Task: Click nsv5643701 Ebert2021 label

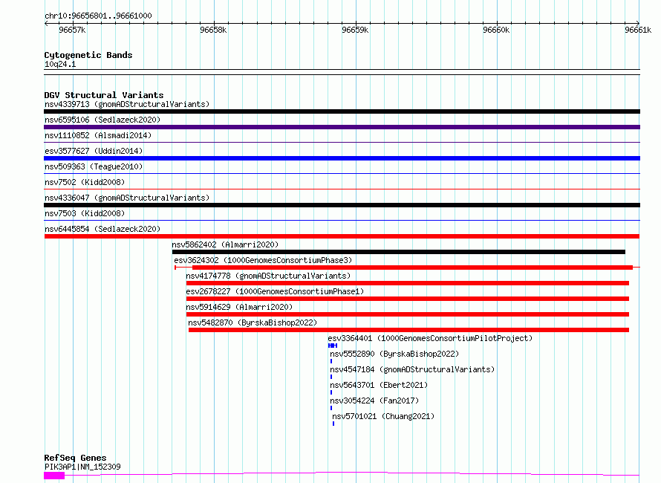Action: pyautogui.click(x=379, y=385)
